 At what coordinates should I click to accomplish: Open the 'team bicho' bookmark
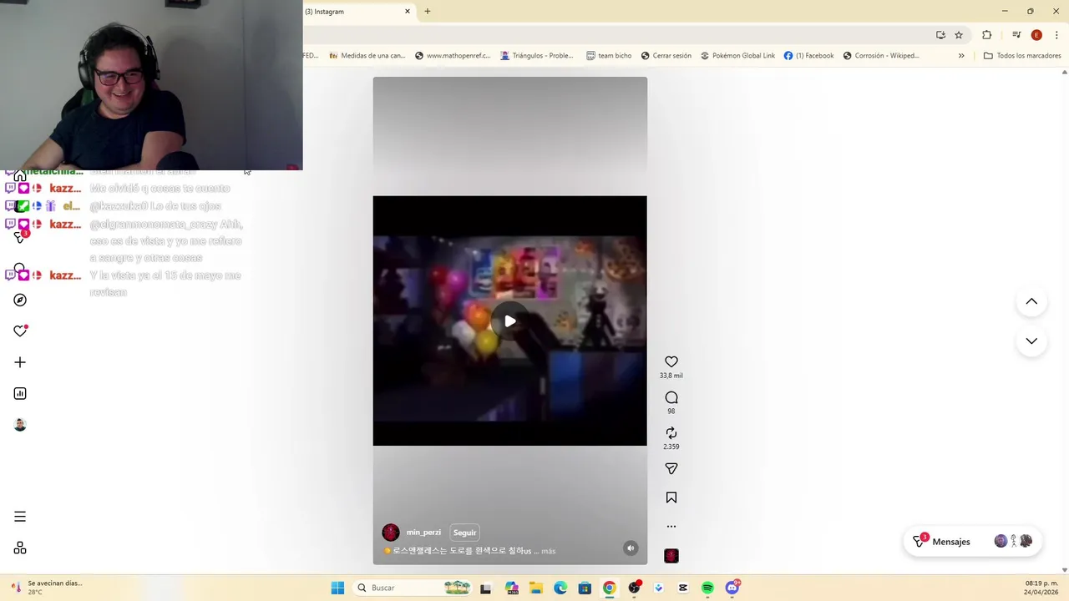[609, 56]
